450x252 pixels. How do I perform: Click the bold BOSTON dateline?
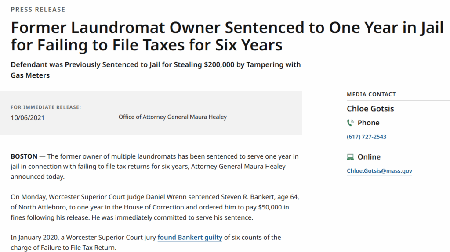tap(24, 156)
